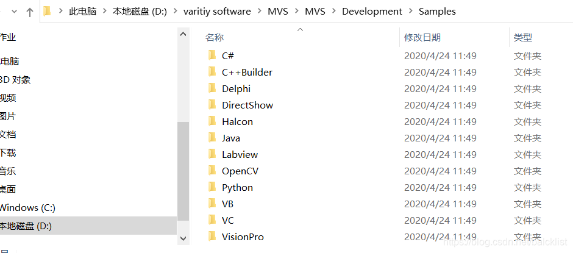Sort by 修改日期 column header
The image size is (573, 253).
[422, 37]
